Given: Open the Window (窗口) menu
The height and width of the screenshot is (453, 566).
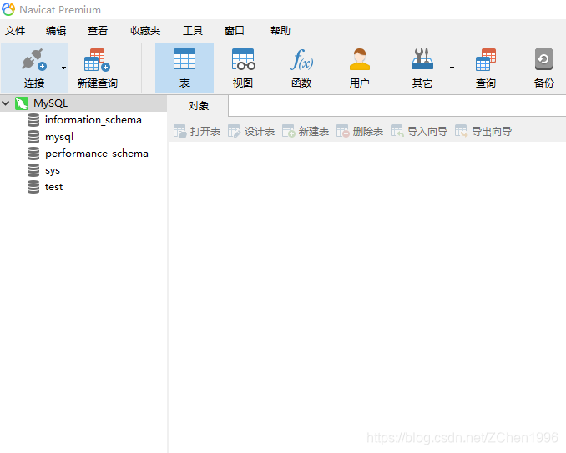Looking at the screenshot, I should [235, 31].
